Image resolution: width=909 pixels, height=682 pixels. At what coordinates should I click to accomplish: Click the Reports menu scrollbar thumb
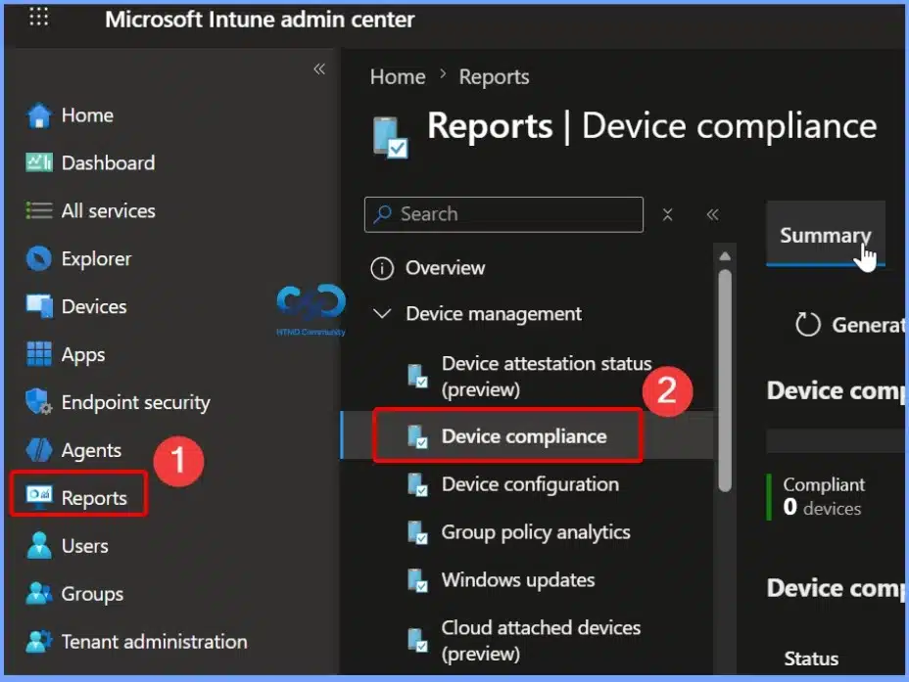tap(725, 381)
